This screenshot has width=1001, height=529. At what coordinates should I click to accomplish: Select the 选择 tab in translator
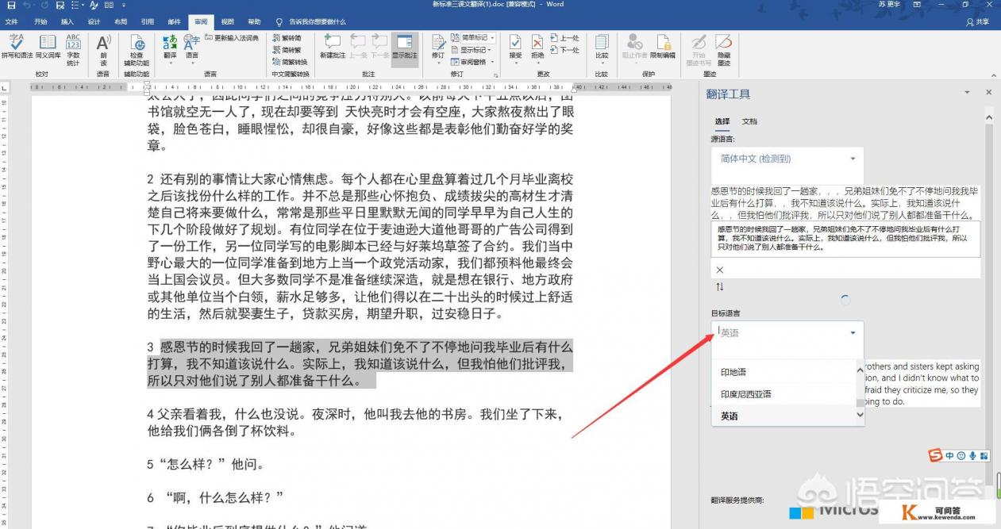[722, 121]
